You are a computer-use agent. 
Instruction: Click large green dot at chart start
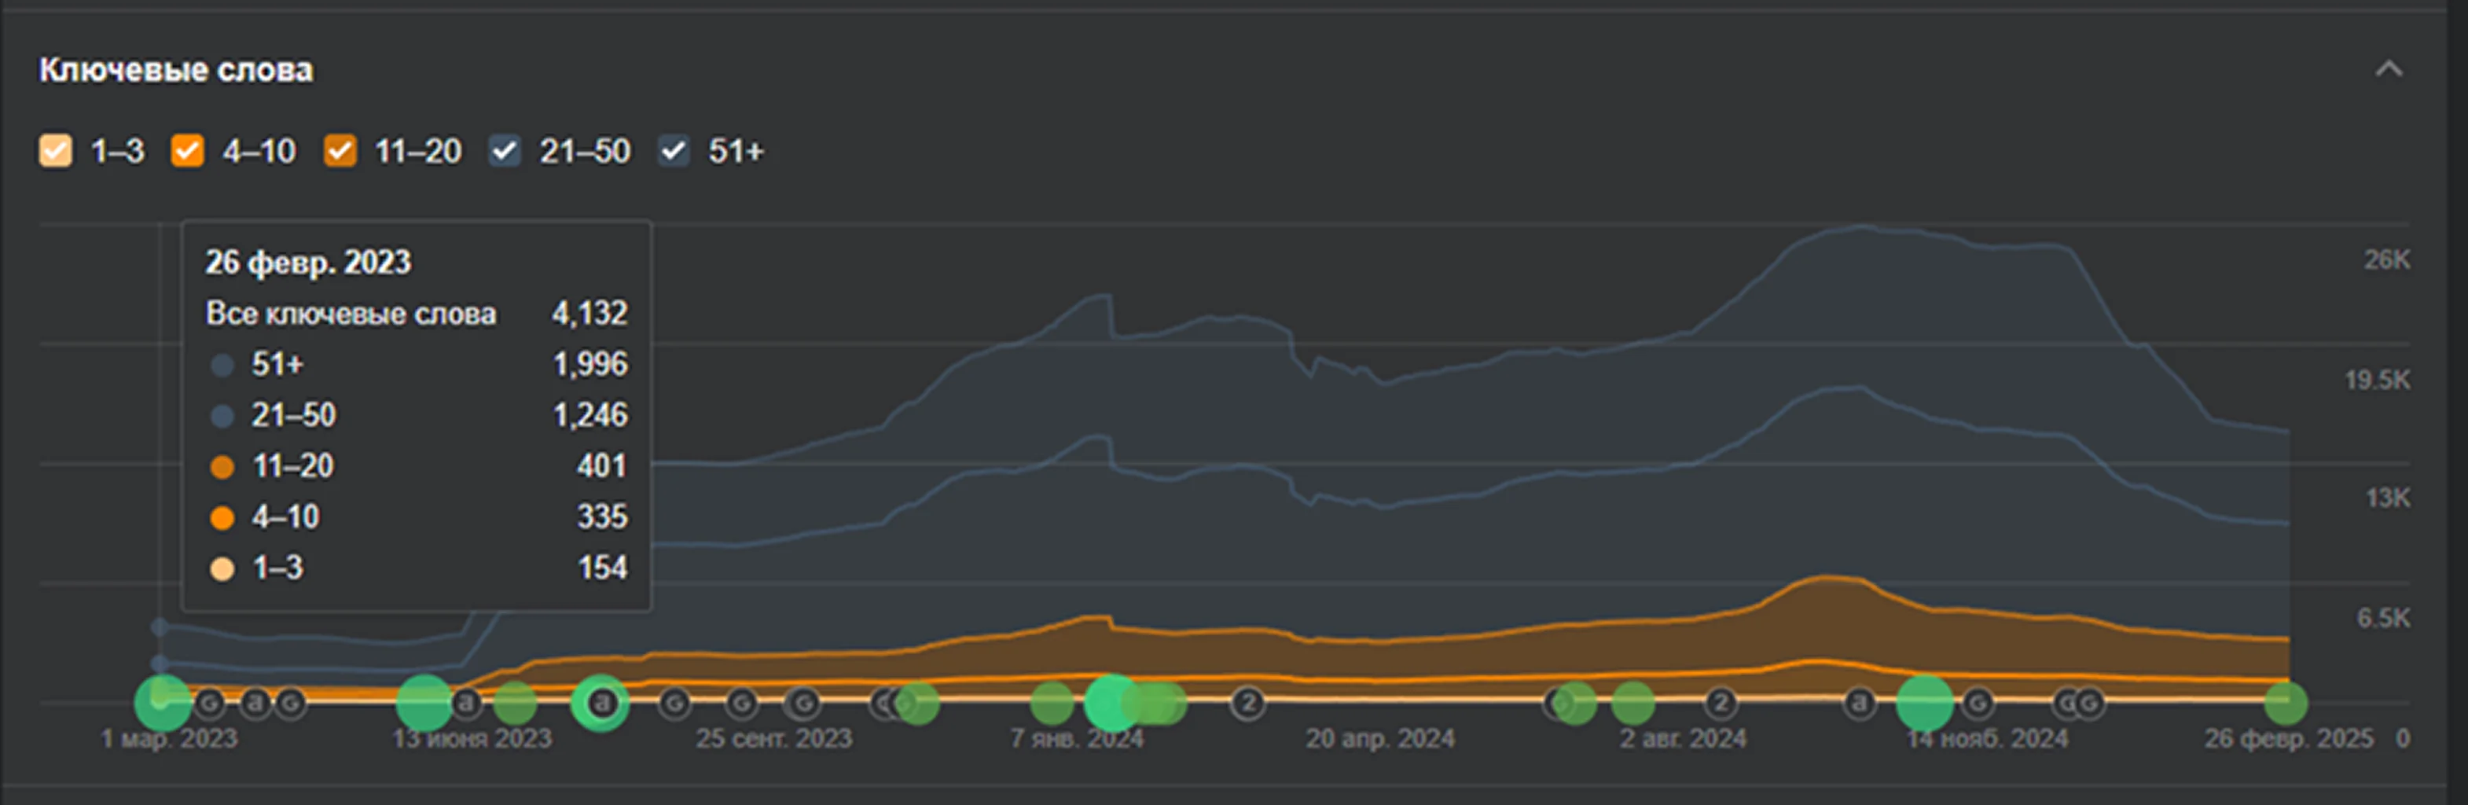coord(162,704)
